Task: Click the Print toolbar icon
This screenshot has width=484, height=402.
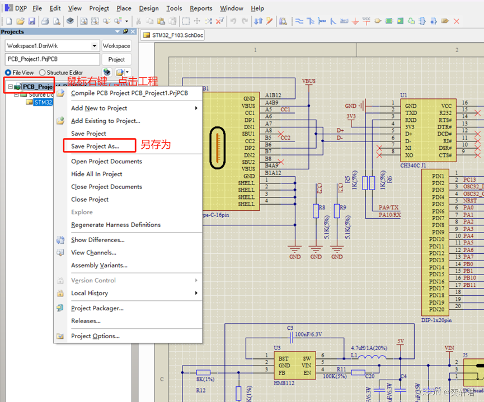Action: tap(45, 21)
